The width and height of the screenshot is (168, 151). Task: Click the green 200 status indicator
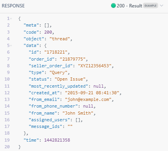pos(113,5)
